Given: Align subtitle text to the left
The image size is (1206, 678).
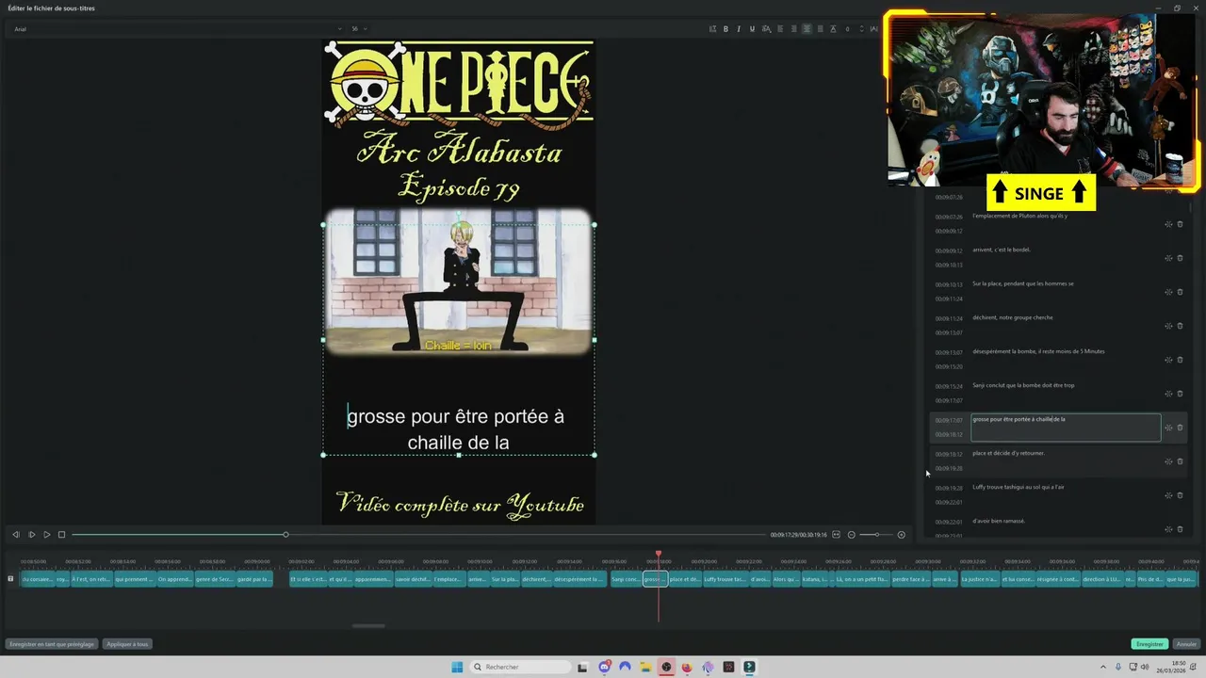Looking at the screenshot, I should click(780, 29).
